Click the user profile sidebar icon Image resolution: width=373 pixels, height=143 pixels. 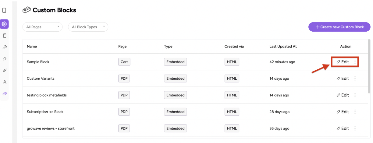click(4, 82)
